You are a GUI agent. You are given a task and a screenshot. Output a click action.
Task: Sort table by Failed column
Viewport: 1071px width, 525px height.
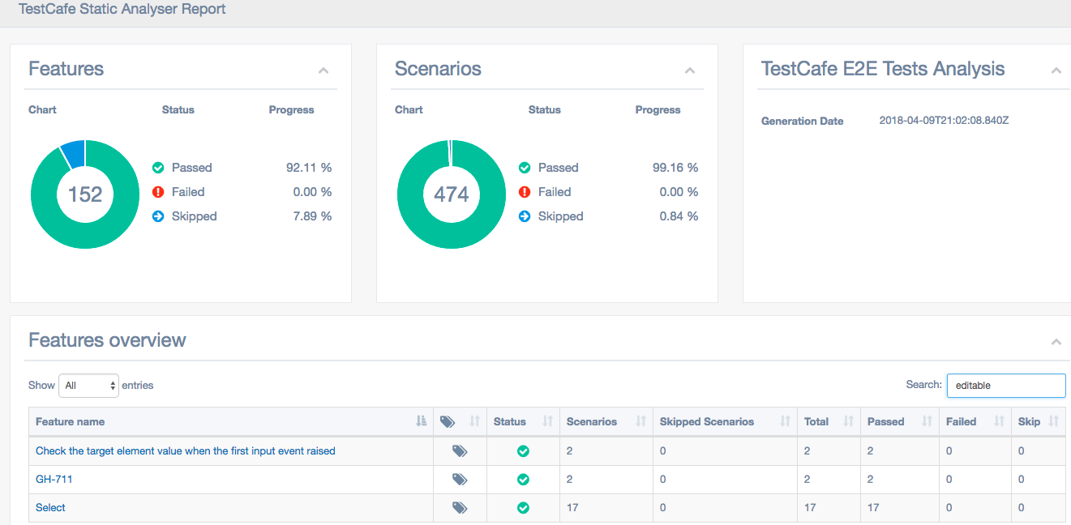[975, 421]
